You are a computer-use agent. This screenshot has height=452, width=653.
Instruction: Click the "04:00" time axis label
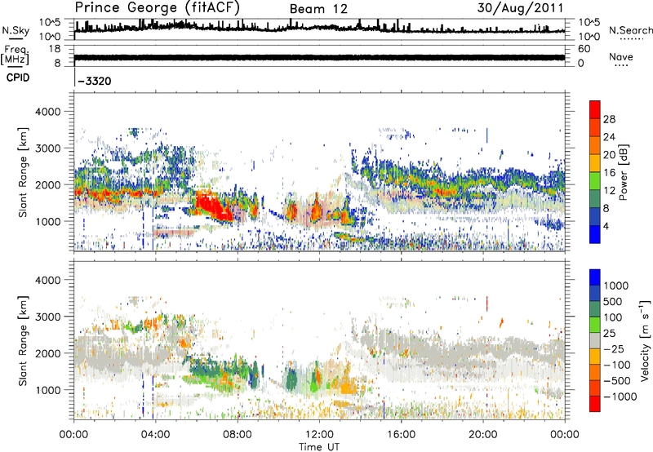click(x=155, y=435)
